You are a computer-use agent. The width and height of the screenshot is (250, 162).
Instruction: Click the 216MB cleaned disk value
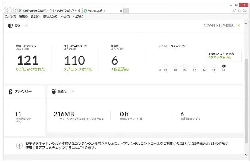tap(64, 114)
